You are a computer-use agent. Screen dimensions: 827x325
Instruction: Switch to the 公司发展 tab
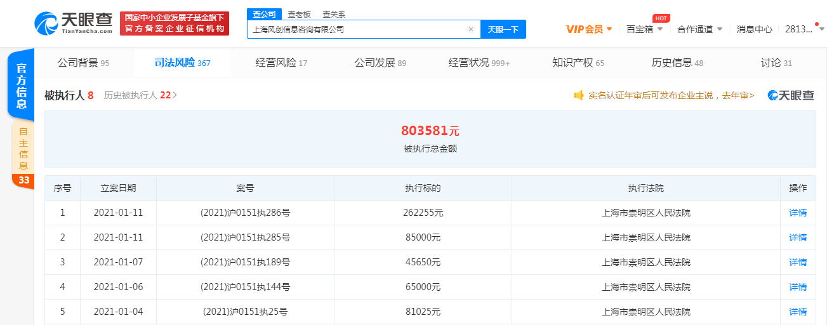point(380,63)
